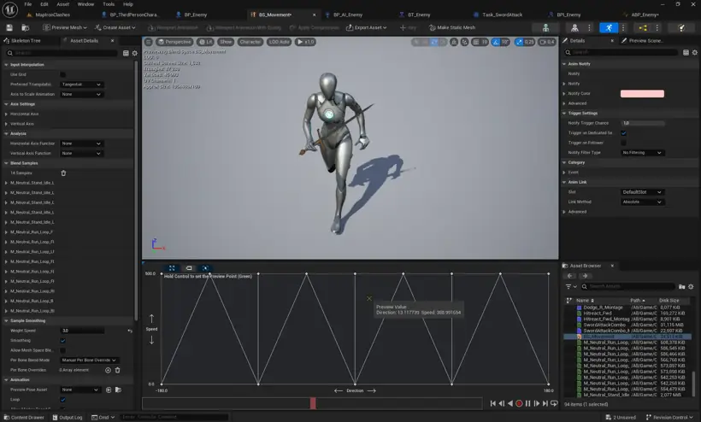Expand the Horizontal Axis settings
This screenshot has width=701, height=422.
tap(6, 114)
